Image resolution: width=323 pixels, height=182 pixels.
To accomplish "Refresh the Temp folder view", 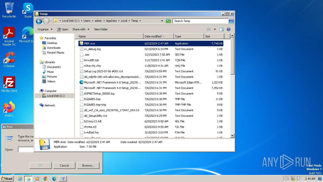I will [x=168, y=21].
